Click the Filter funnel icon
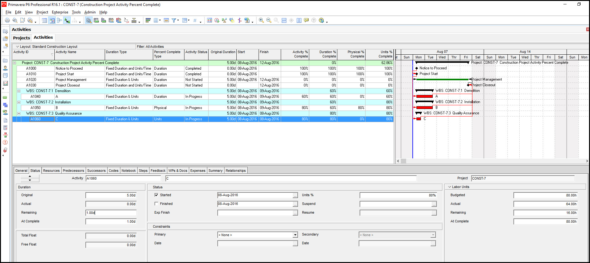 pyautogui.click(x=174, y=20)
